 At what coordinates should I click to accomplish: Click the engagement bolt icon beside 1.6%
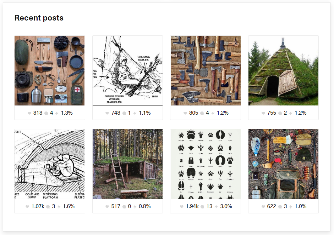59,207
